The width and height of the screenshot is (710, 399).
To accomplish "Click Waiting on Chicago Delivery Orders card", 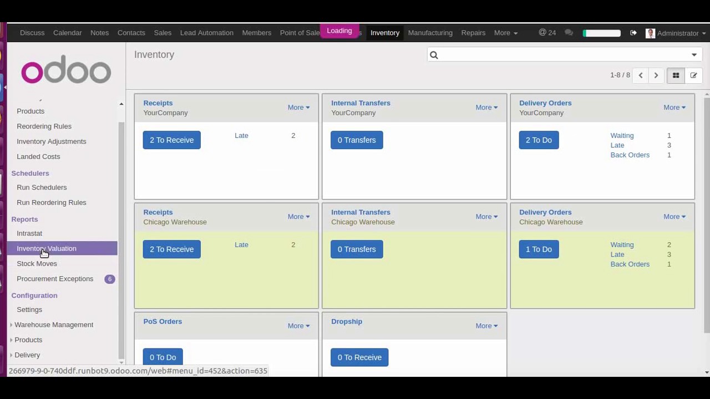I will coord(622,245).
